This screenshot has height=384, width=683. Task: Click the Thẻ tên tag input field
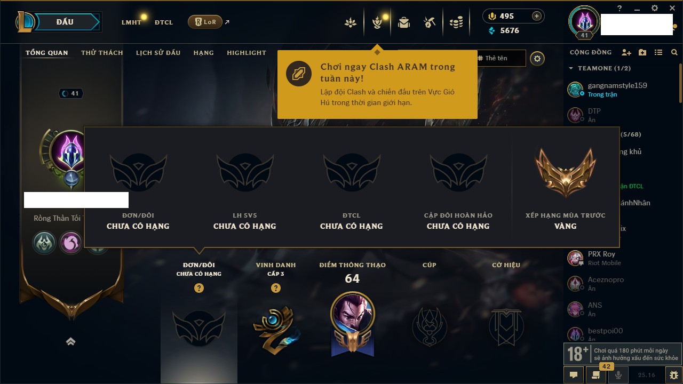click(x=501, y=58)
